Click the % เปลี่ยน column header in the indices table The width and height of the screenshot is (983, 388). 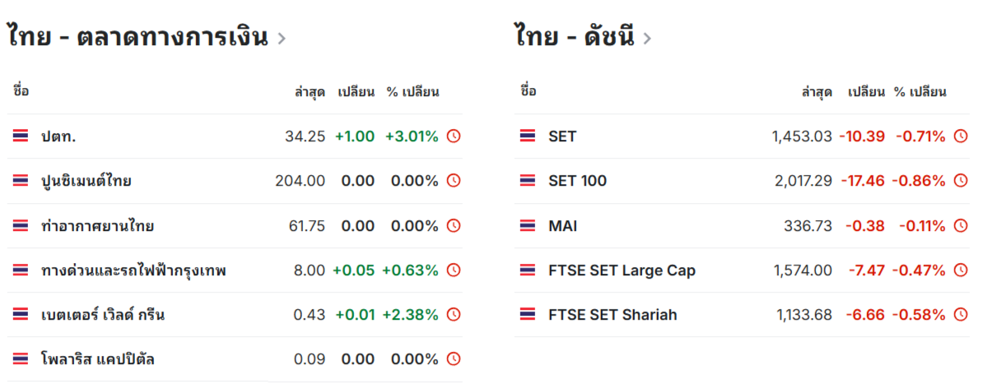tap(920, 92)
